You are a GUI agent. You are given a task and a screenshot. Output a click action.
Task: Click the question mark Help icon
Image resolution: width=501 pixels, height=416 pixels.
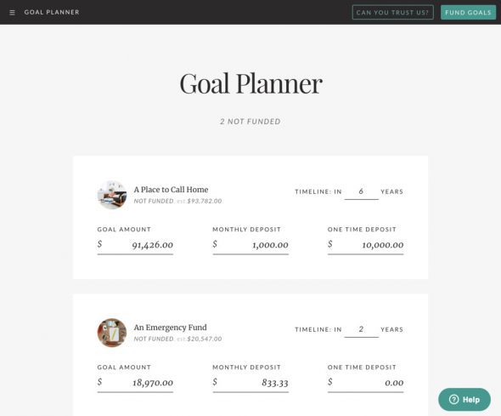point(453,399)
